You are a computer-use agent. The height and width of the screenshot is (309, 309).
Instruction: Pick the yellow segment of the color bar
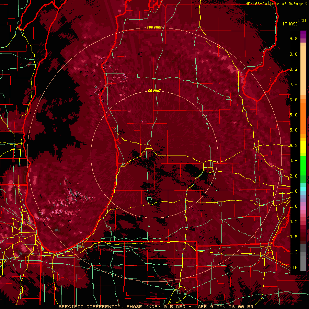303,147
